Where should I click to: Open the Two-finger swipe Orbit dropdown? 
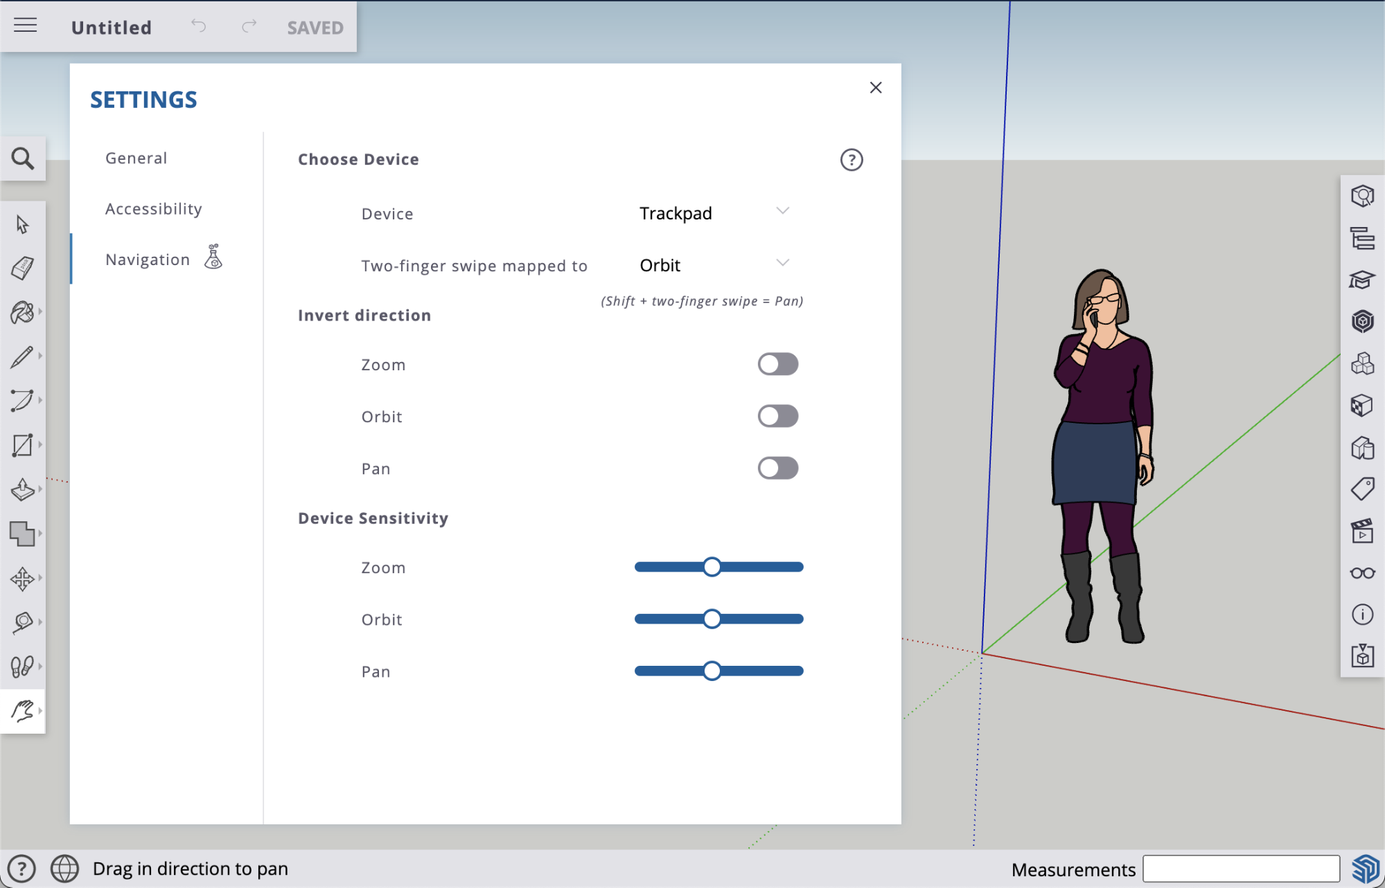(714, 265)
